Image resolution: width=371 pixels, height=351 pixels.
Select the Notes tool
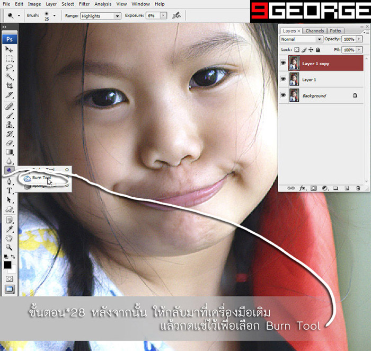tap(9, 221)
